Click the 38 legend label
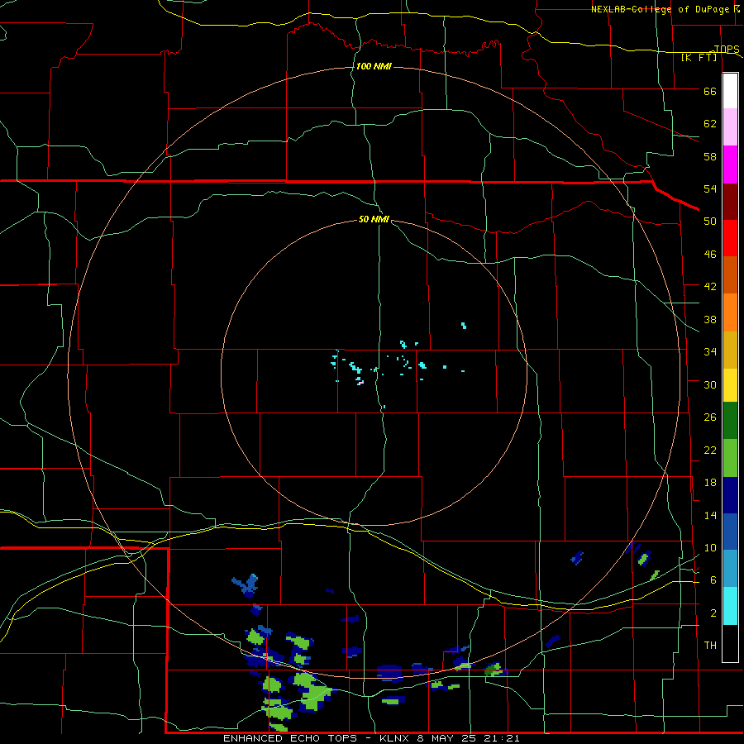 [x=710, y=319]
